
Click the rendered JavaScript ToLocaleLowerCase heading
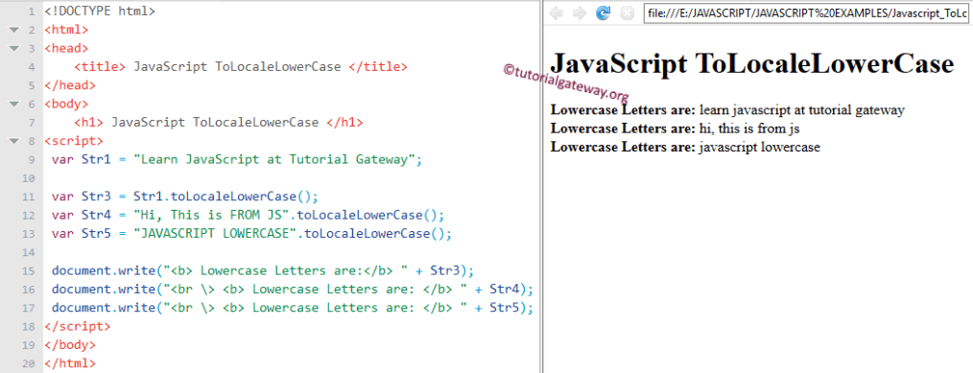pyautogui.click(x=752, y=64)
